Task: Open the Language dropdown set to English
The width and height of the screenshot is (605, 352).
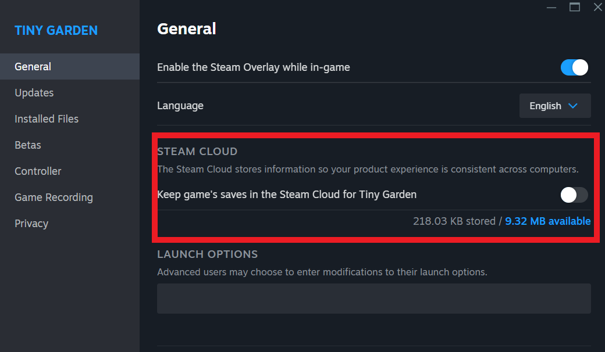Action: tap(554, 106)
